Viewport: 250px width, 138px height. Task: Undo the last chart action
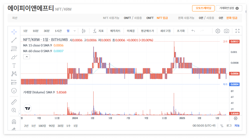pos(193,31)
